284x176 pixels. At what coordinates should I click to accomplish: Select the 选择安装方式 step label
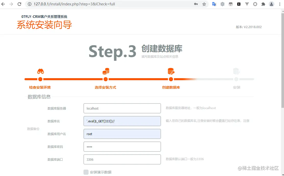coord(105,87)
